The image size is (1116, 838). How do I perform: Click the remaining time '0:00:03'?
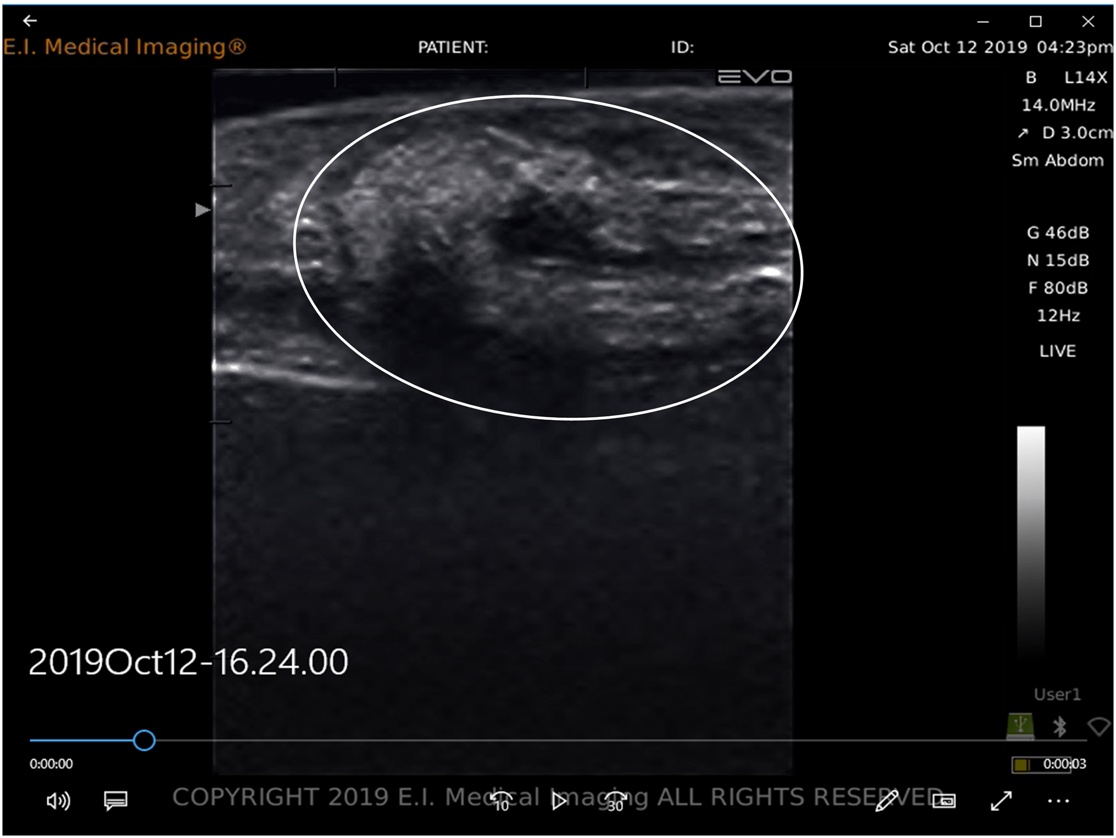pyautogui.click(x=1065, y=764)
